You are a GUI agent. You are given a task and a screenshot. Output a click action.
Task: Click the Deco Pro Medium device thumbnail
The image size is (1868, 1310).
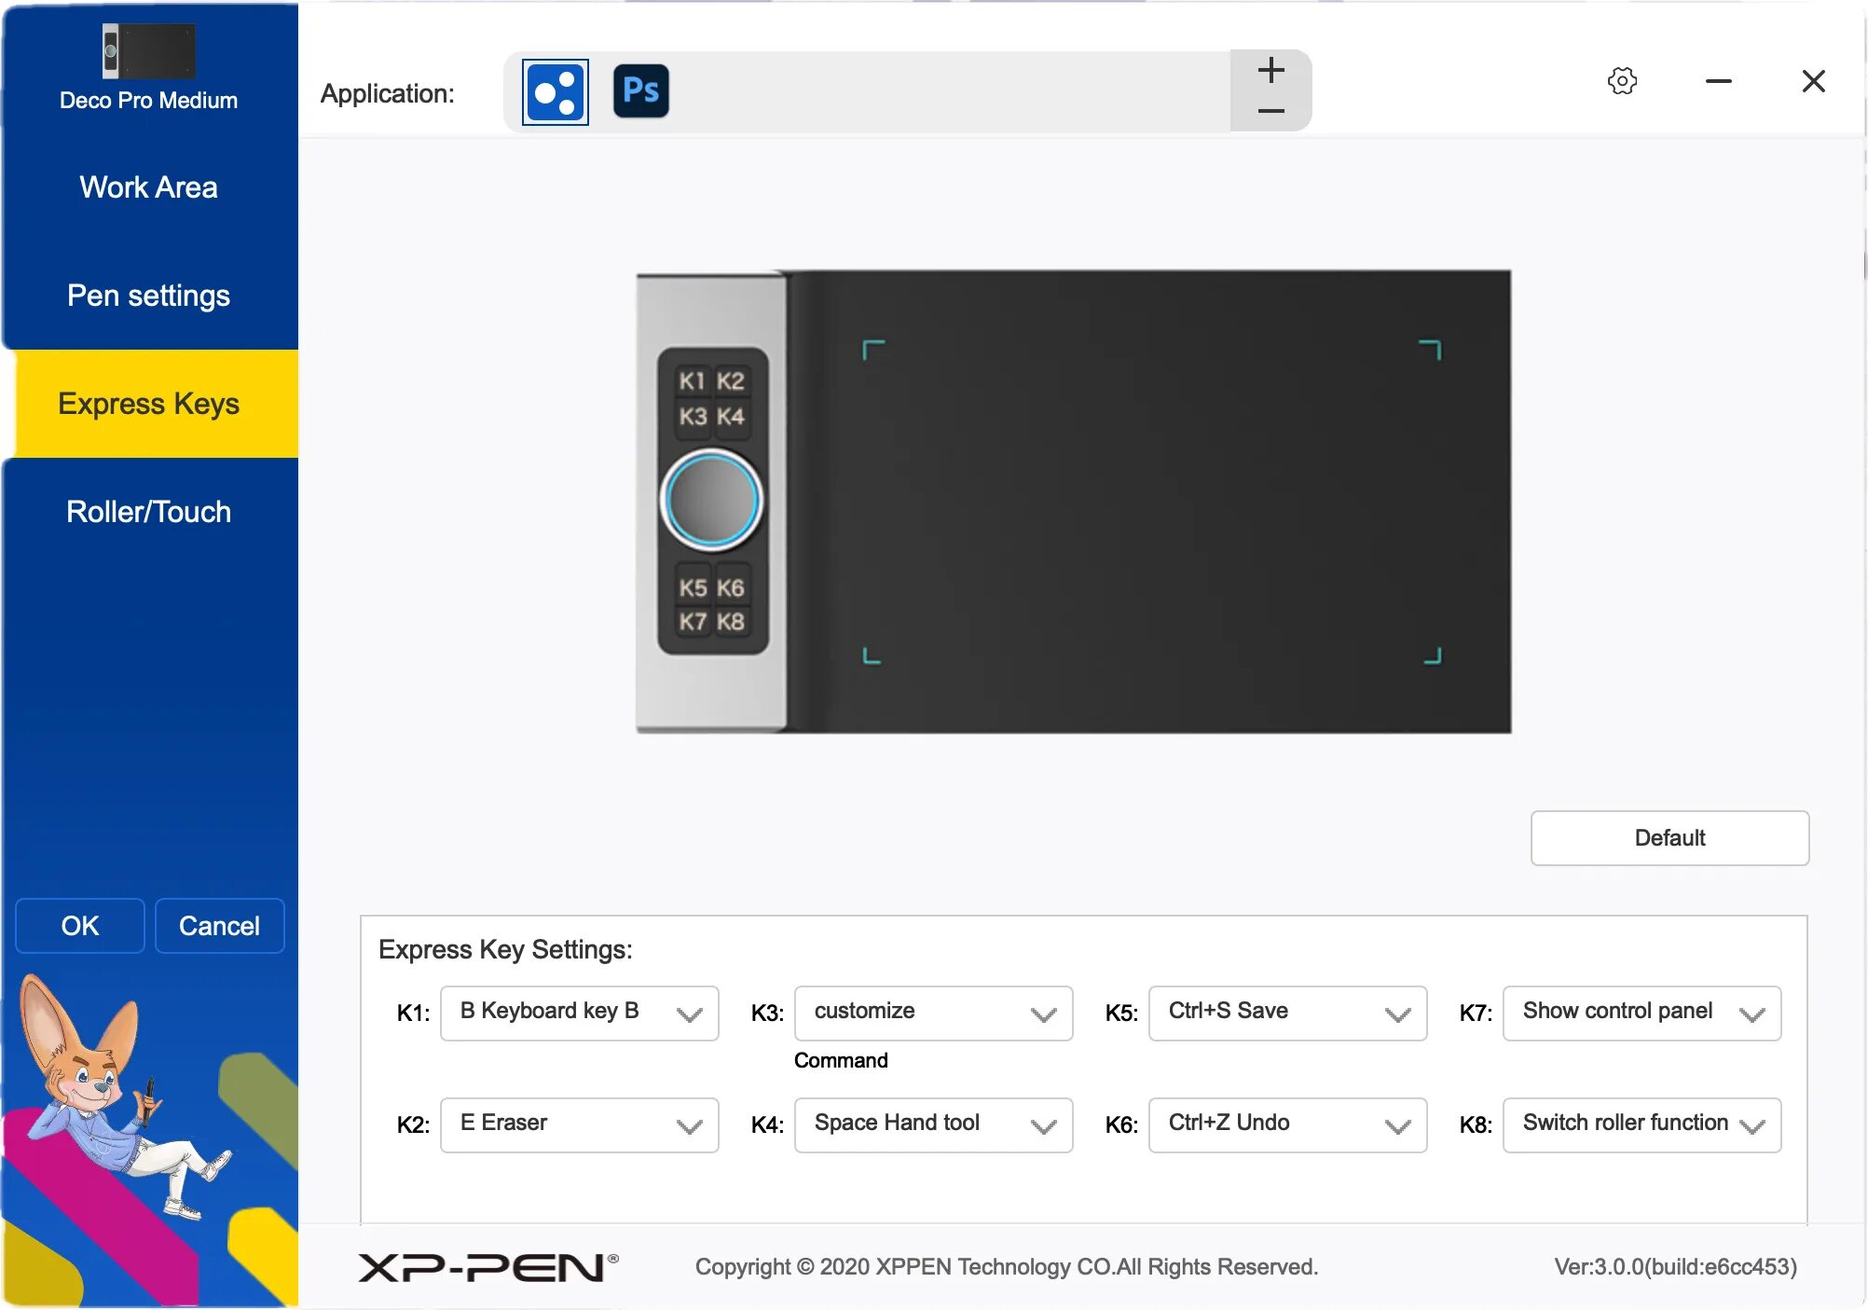tap(149, 51)
